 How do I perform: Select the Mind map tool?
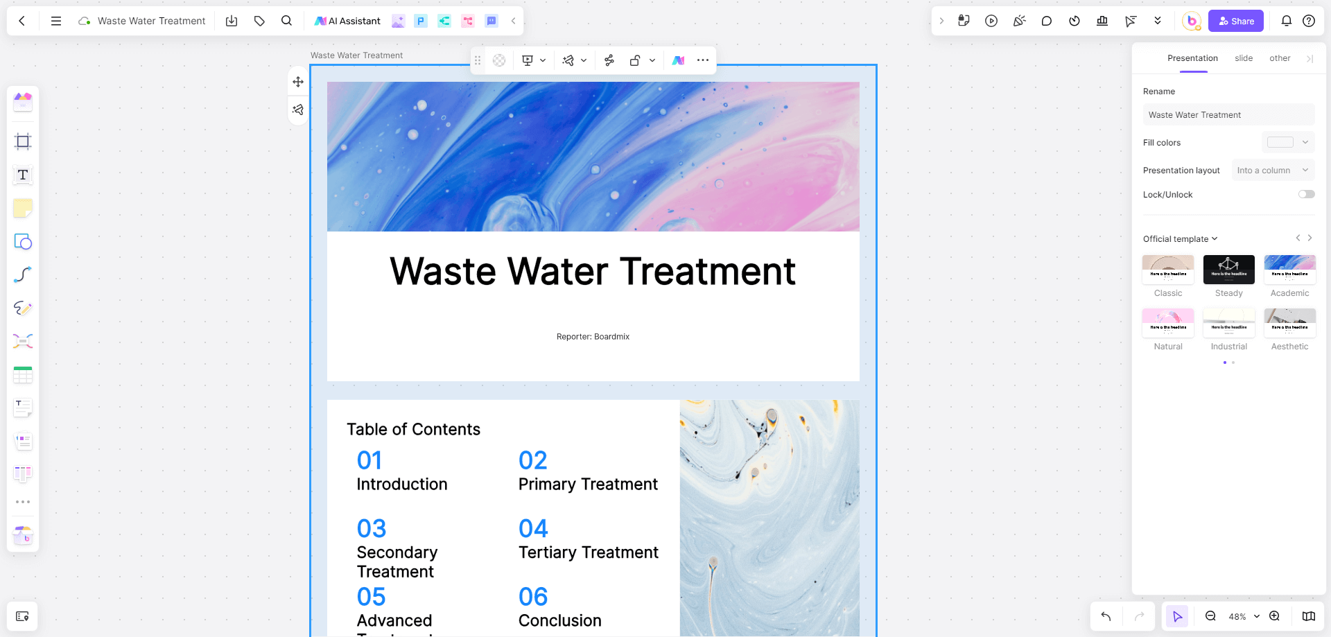point(23,341)
